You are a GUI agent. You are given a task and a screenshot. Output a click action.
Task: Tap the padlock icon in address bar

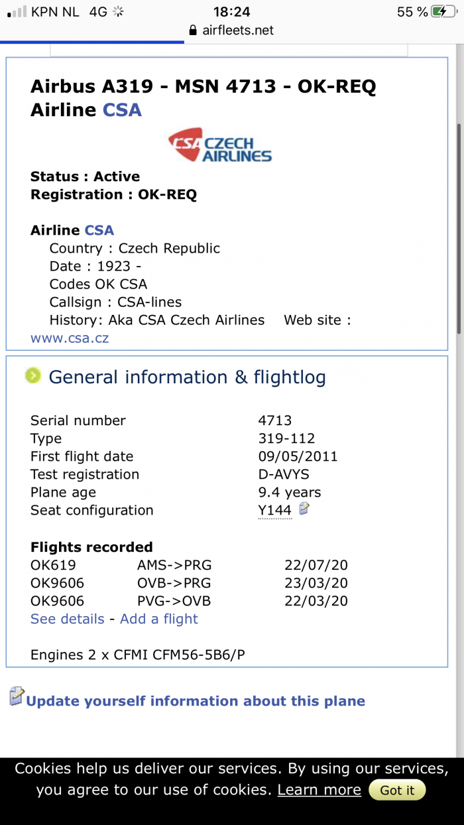(x=194, y=31)
